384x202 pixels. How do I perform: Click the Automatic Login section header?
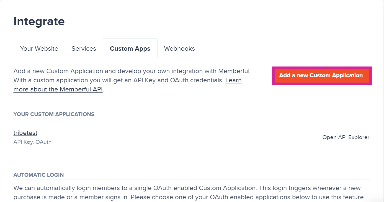[38, 175]
